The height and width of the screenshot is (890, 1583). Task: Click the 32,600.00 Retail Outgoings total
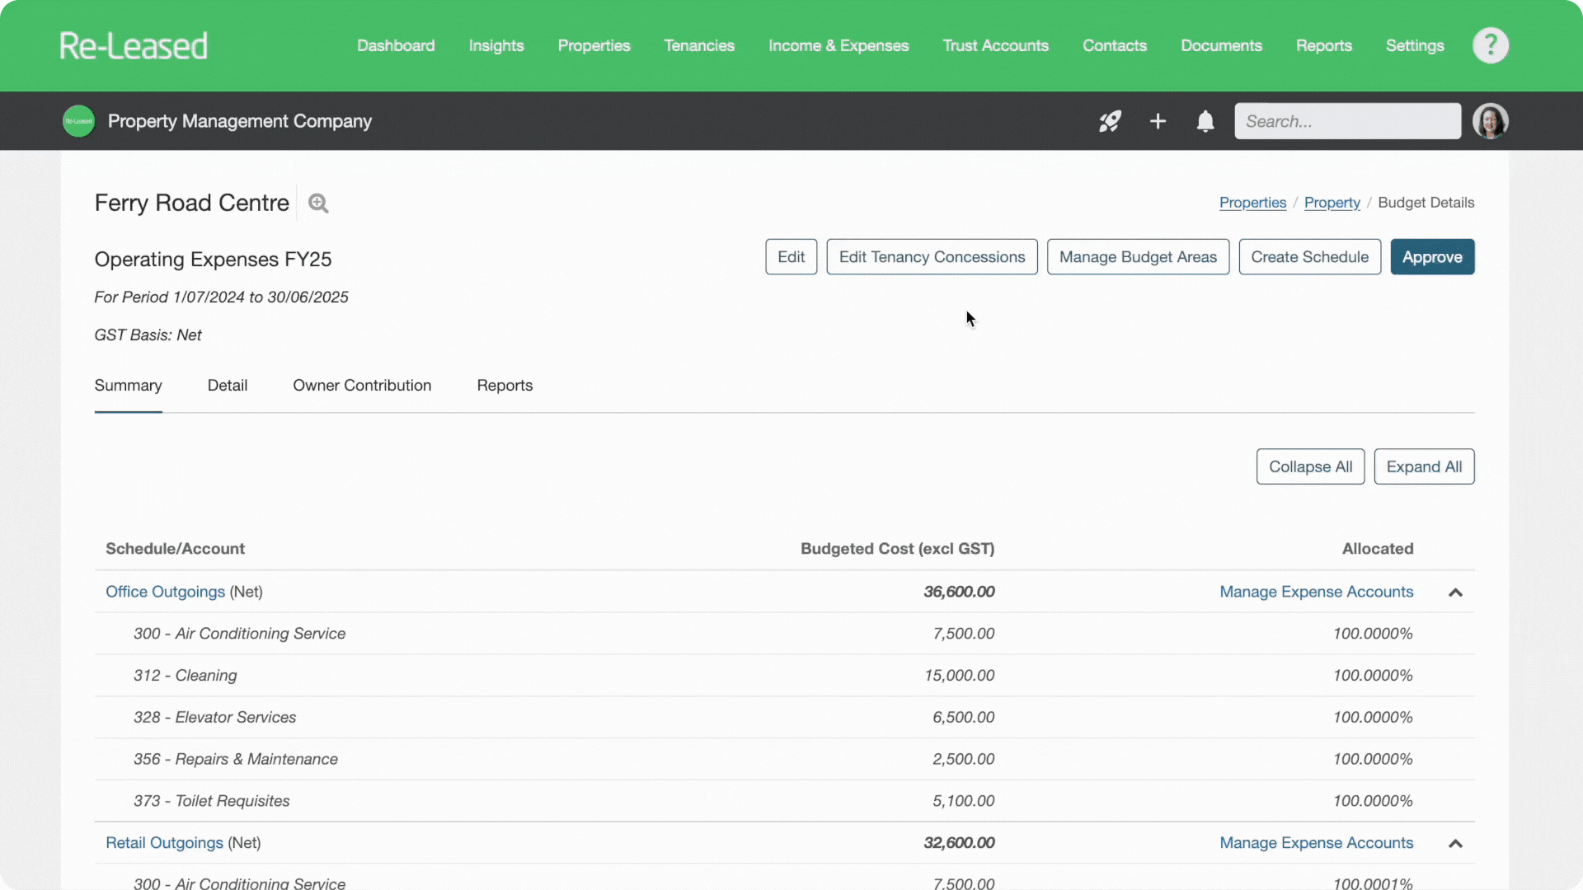(x=959, y=843)
